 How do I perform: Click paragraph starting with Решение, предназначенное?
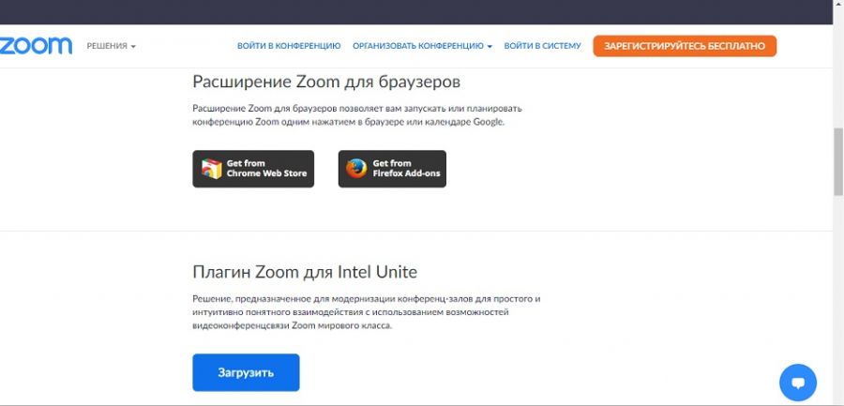click(366, 312)
